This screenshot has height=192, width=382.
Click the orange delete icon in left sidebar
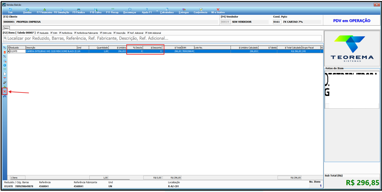pyautogui.click(x=5, y=52)
